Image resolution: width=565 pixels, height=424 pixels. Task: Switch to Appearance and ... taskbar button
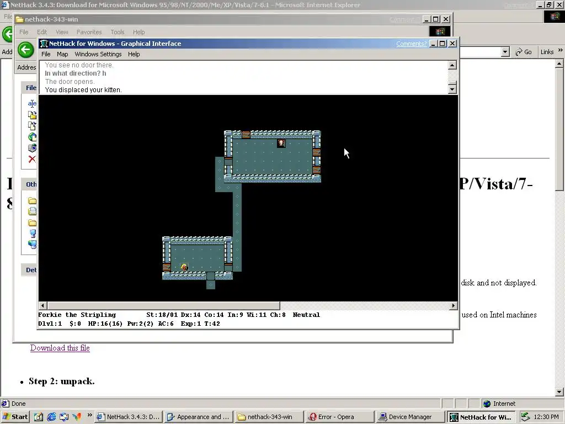(x=198, y=417)
